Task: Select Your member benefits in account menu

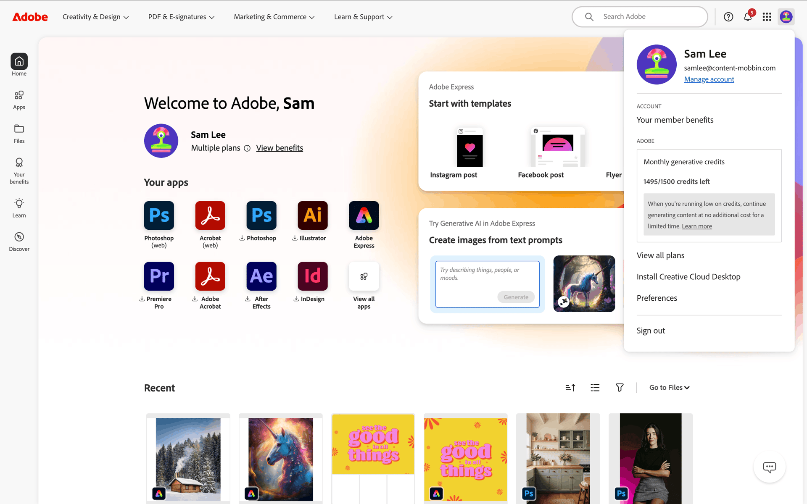Action: [675, 120]
